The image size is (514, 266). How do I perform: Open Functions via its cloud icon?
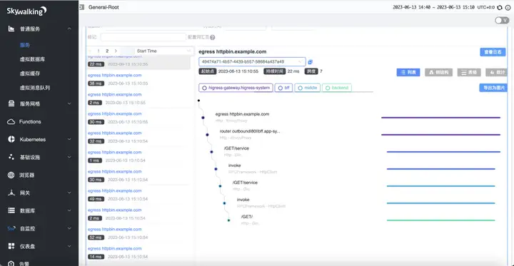pyautogui.click(x=11, y=121)
